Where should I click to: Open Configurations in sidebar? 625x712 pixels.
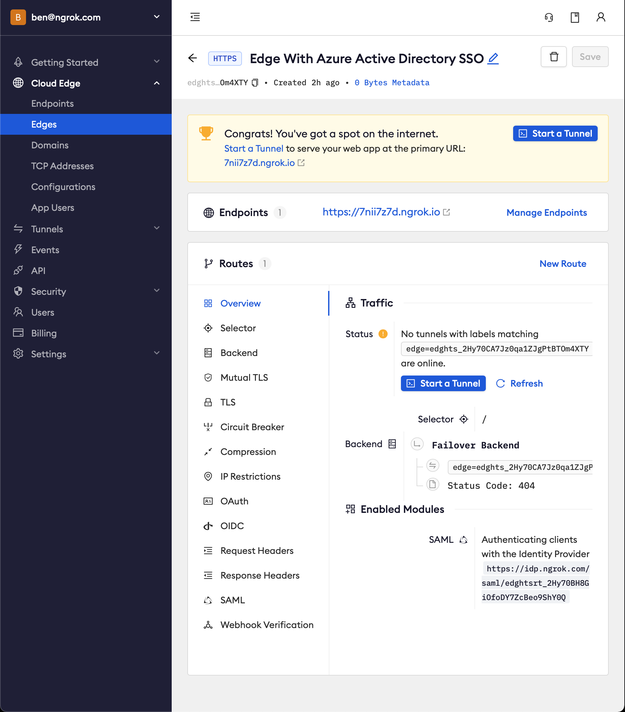[86, 187]
